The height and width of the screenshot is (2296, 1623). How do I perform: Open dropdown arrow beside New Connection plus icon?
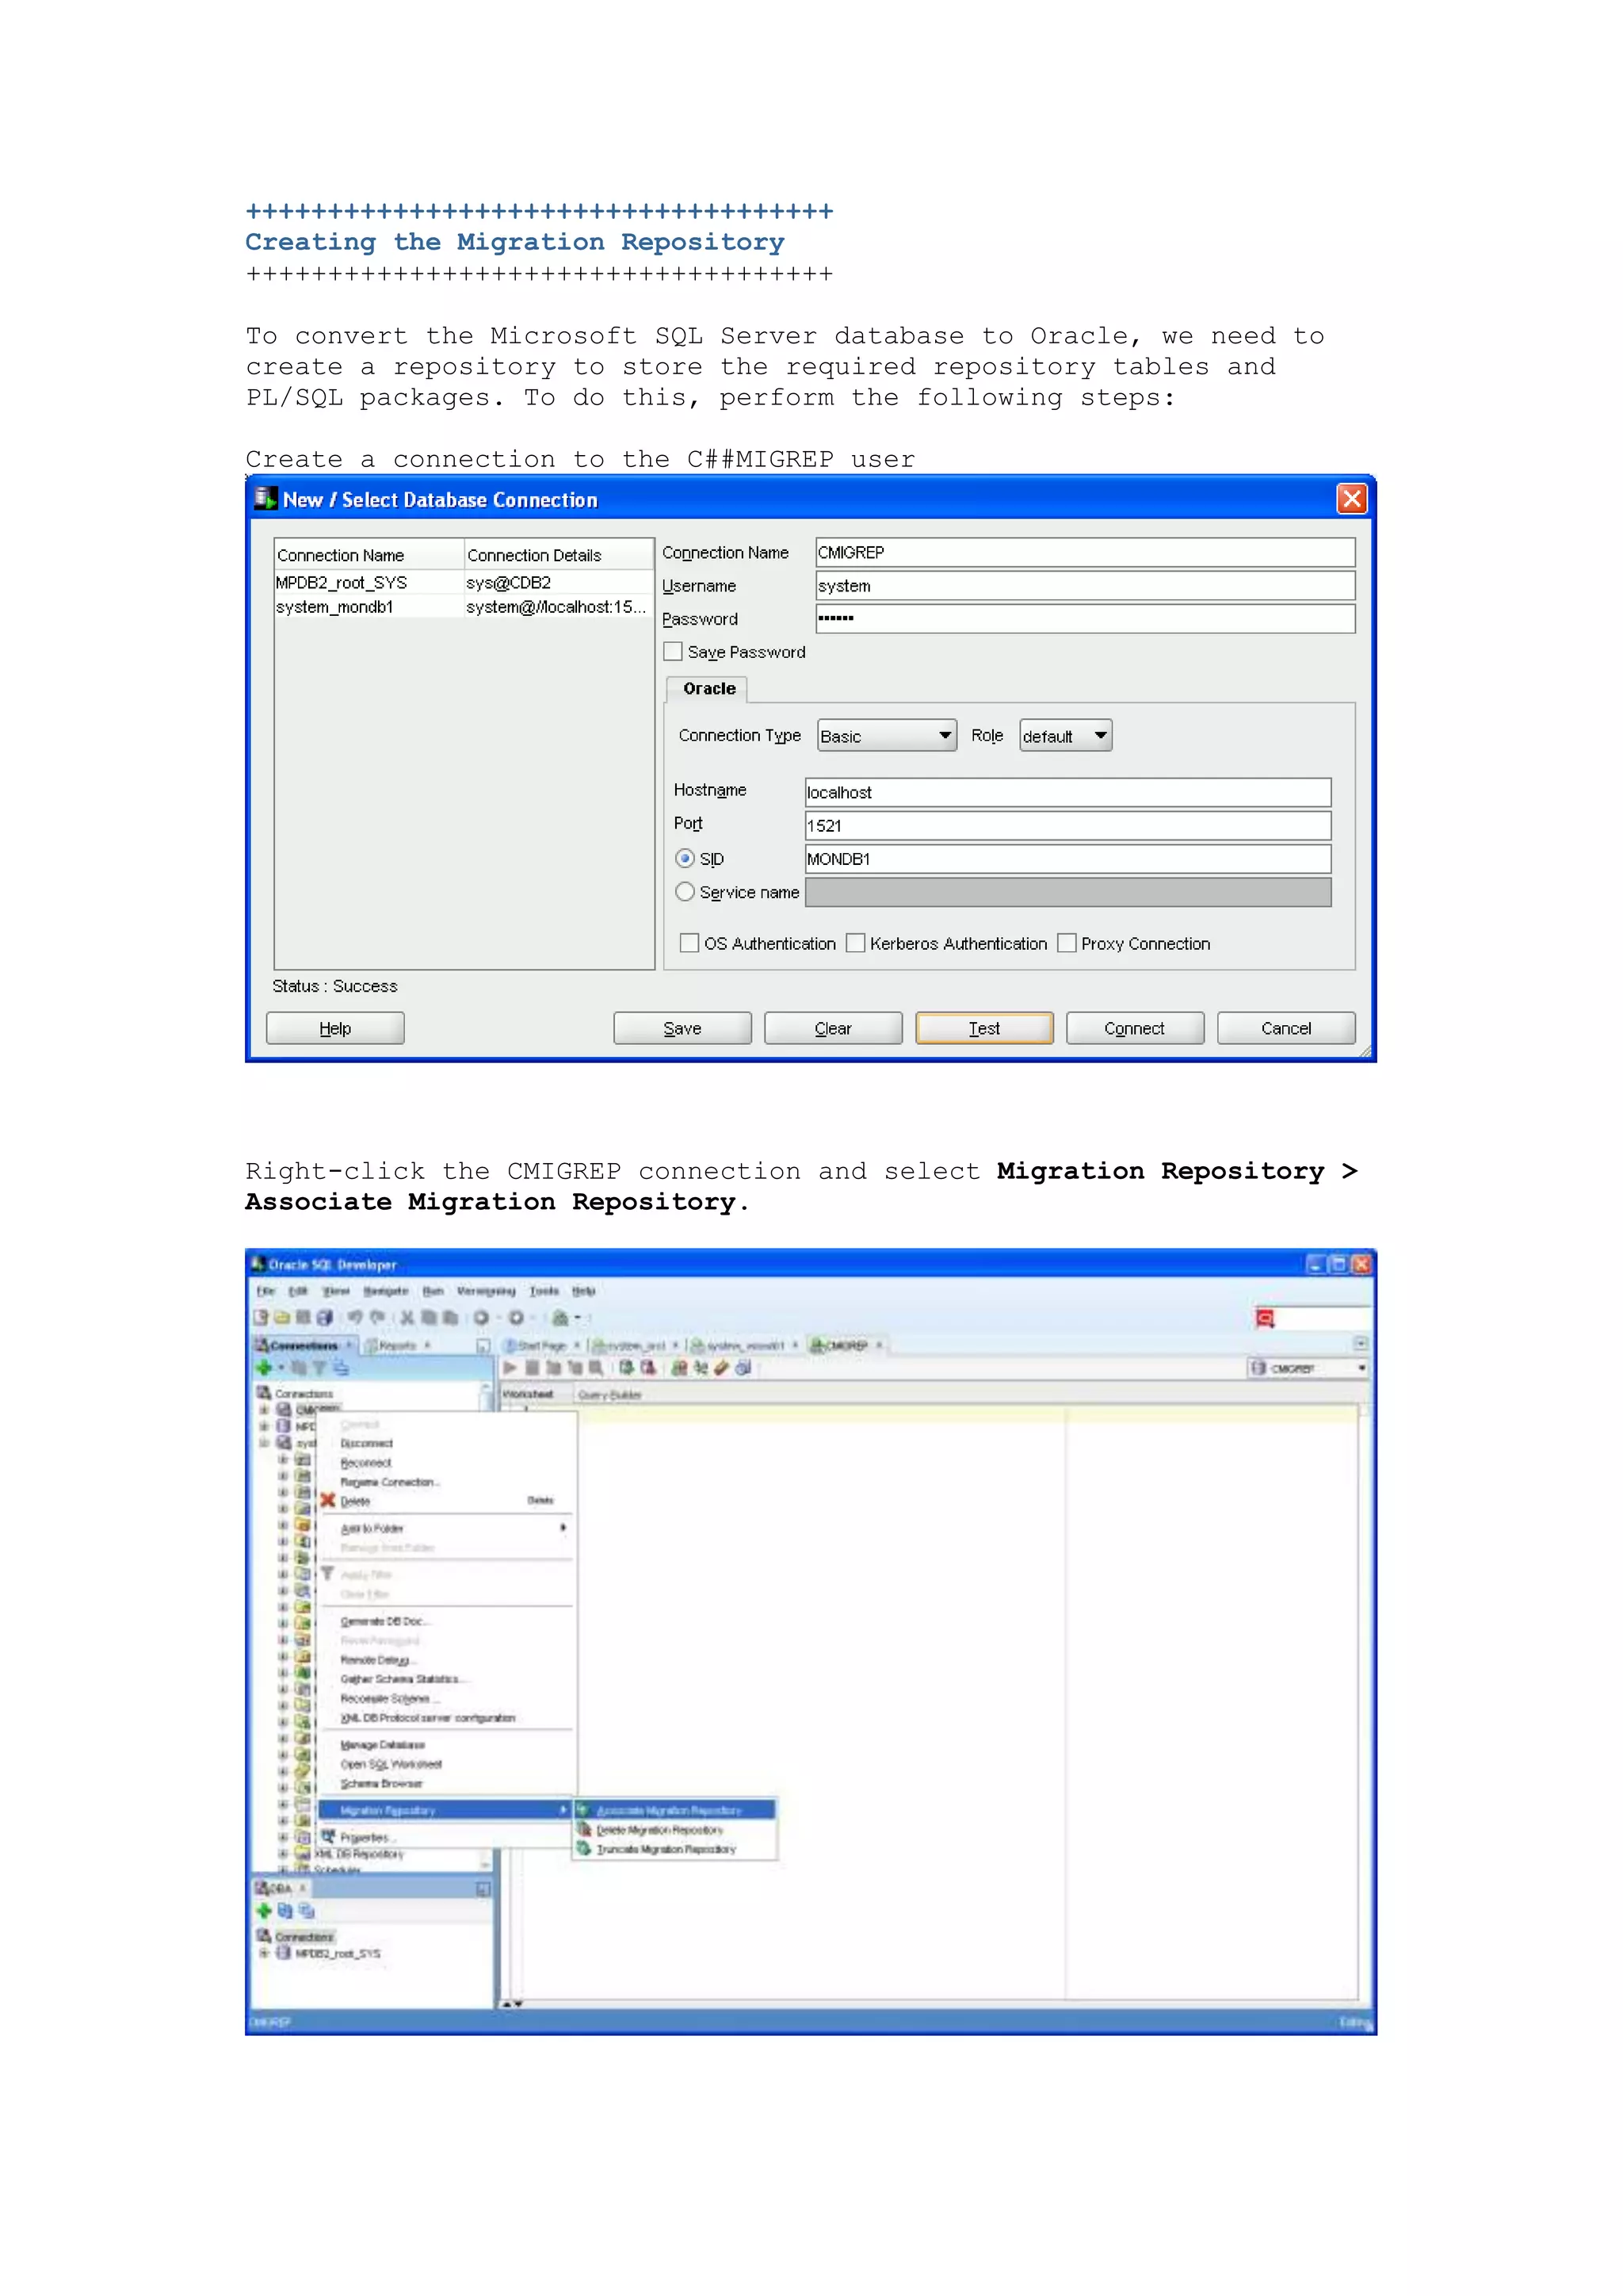(x=281, y=1368)
